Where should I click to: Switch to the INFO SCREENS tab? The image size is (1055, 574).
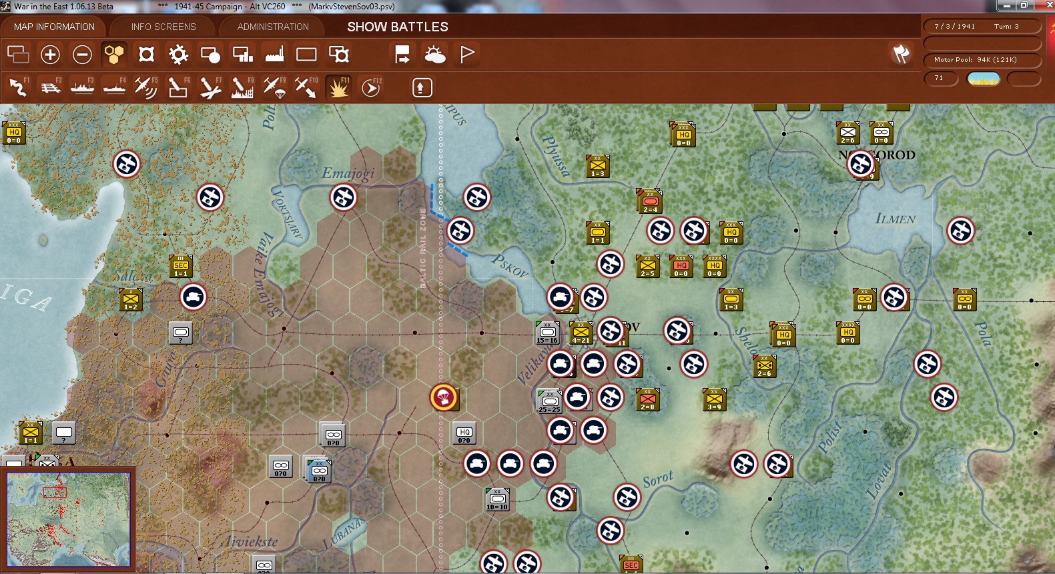[163, 27]
